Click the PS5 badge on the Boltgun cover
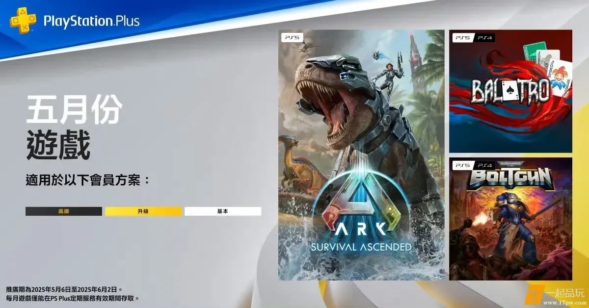589x308 pixels. pyautogui.click(x=463, y=165)
